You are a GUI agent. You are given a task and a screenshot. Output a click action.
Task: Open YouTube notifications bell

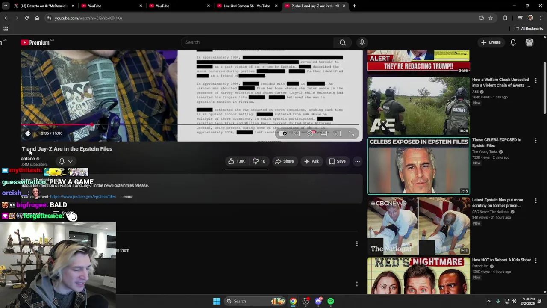(513, 42)
